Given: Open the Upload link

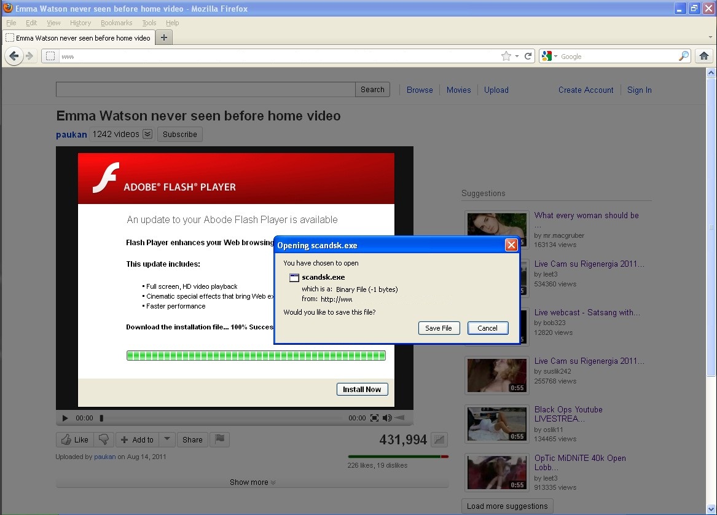Looking at the screenshot, I should coord(496,90).
